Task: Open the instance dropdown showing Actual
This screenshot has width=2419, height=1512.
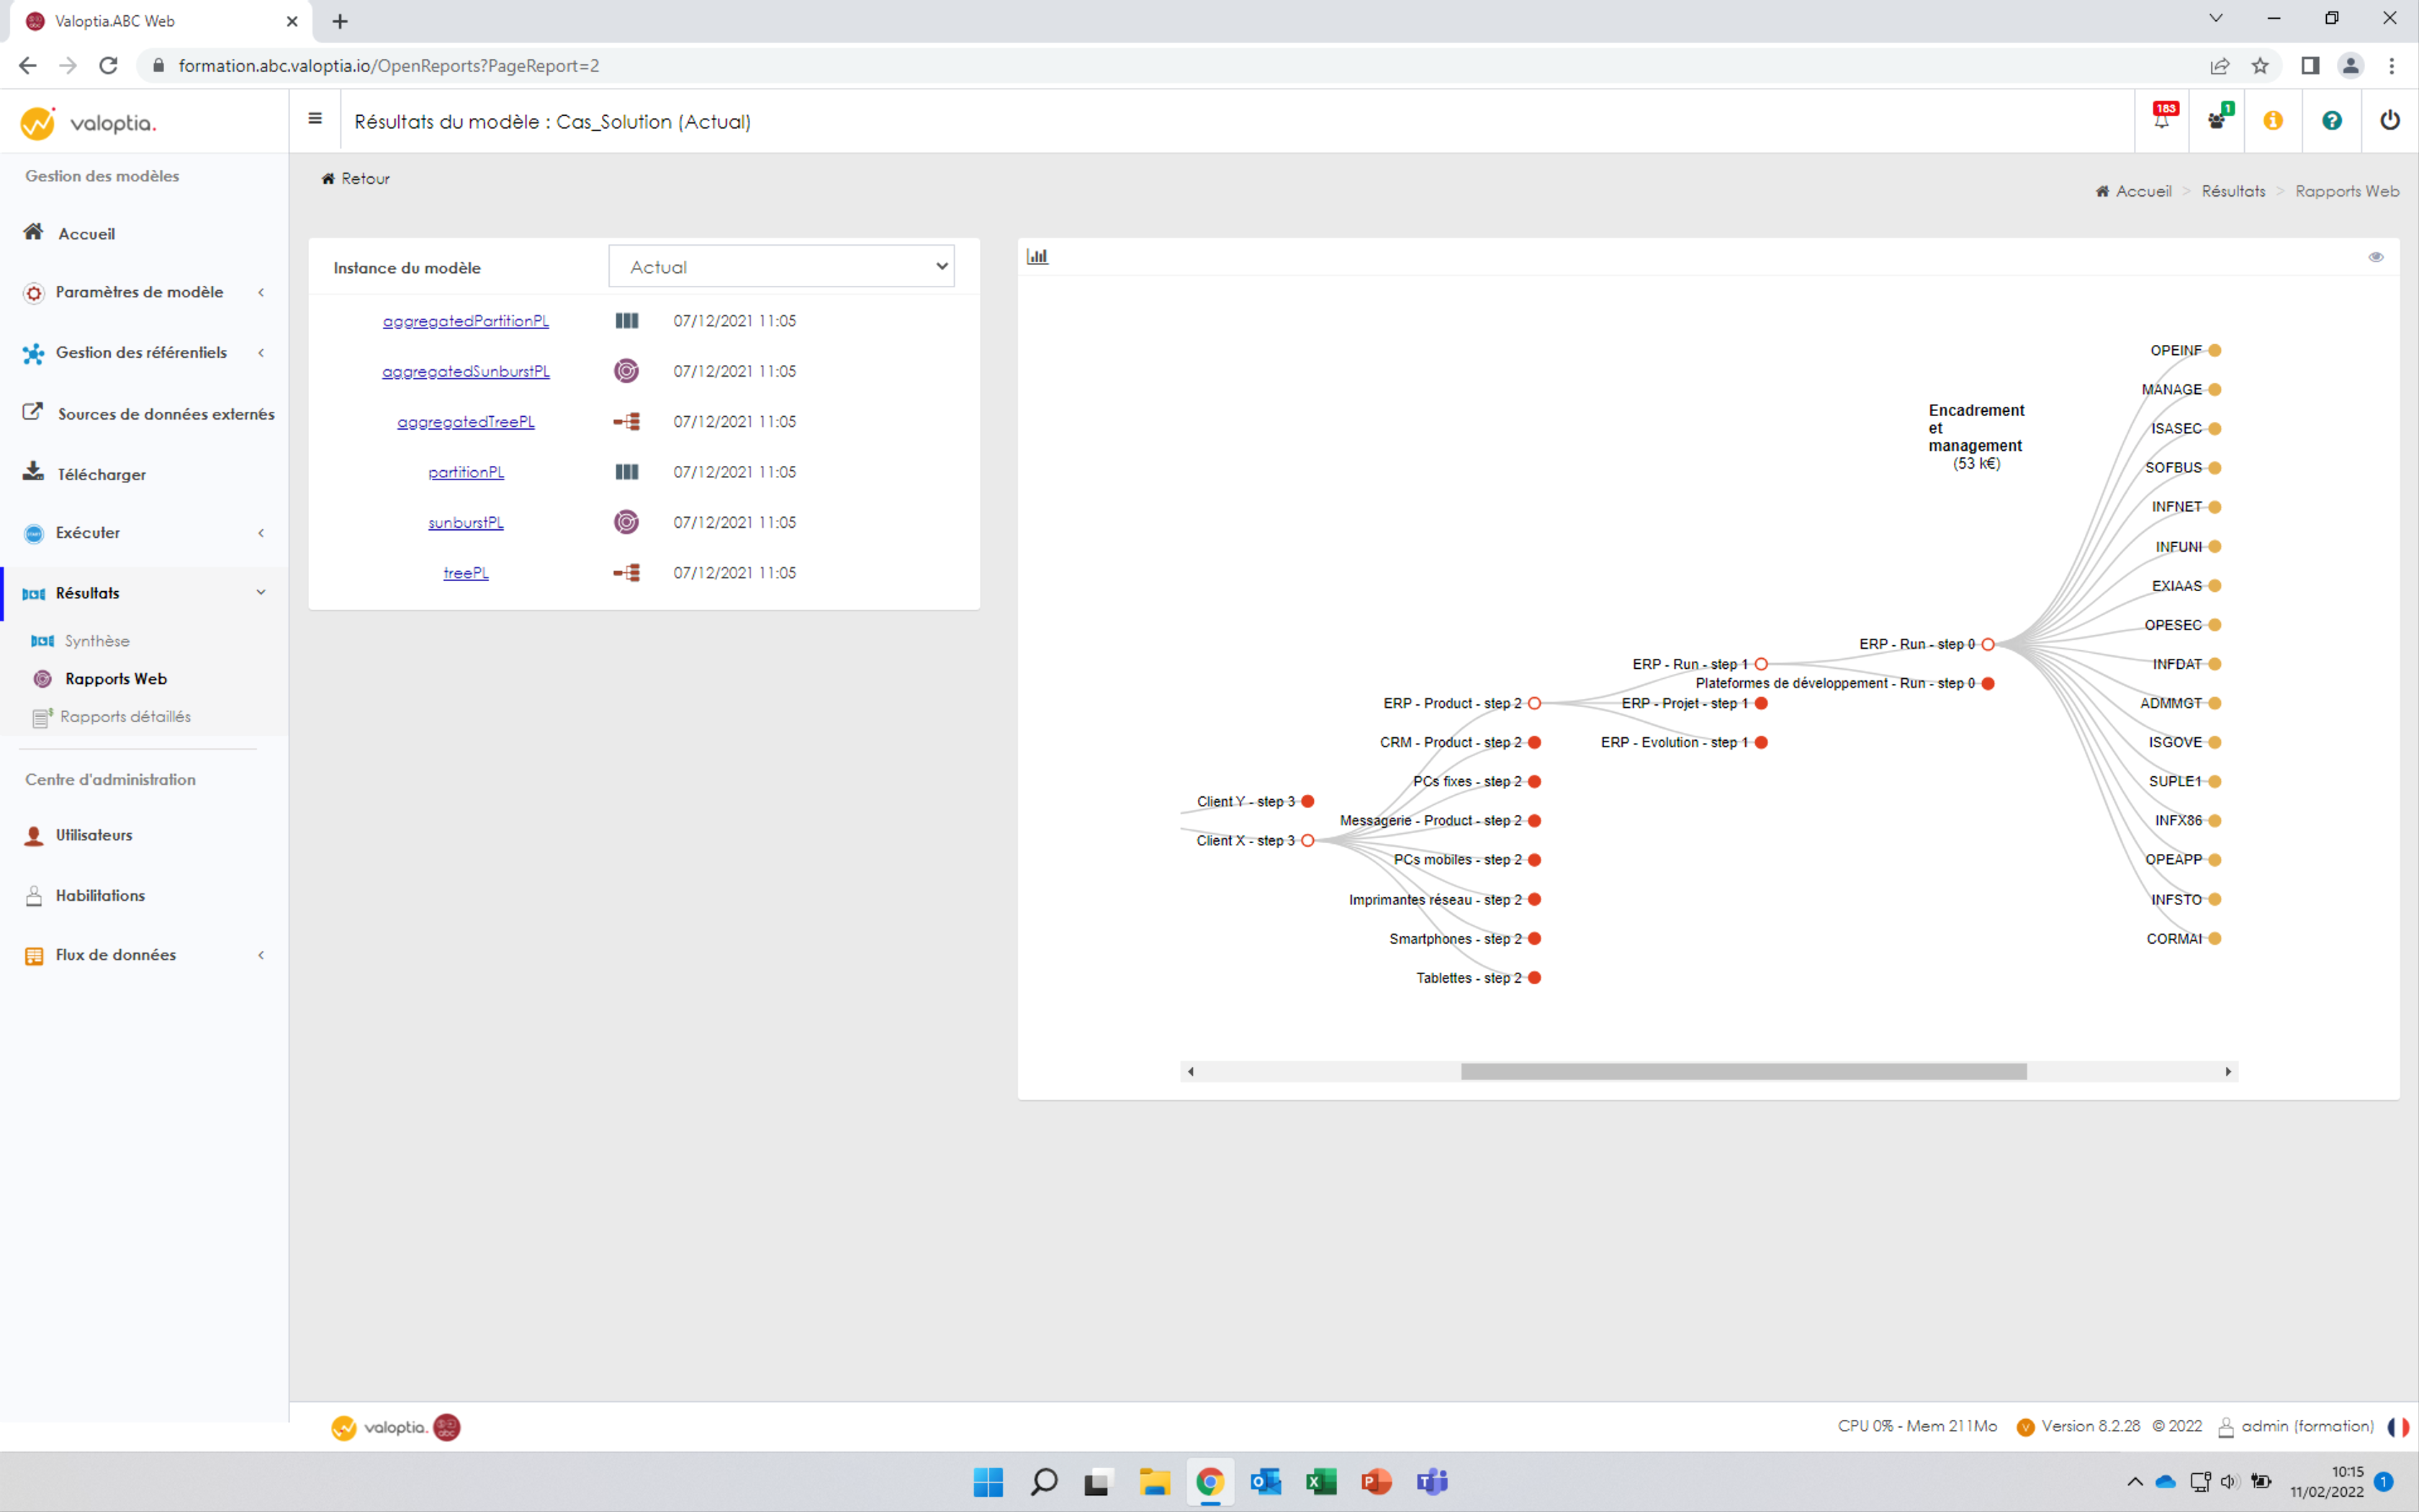Action: click(x=782, y=266)
